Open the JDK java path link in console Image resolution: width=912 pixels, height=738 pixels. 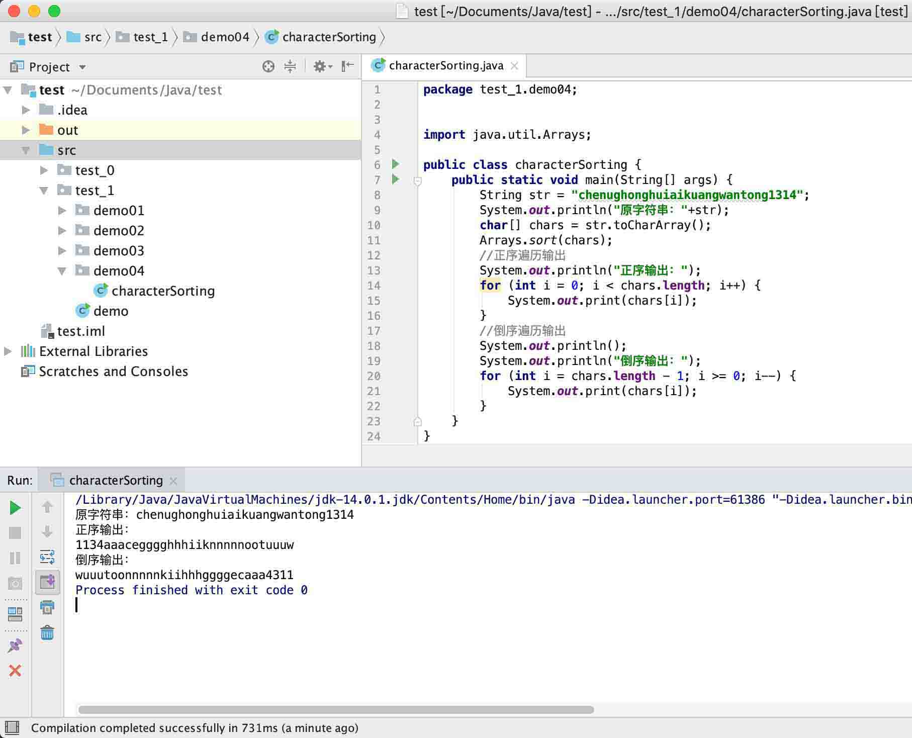(x=325, y=500)
